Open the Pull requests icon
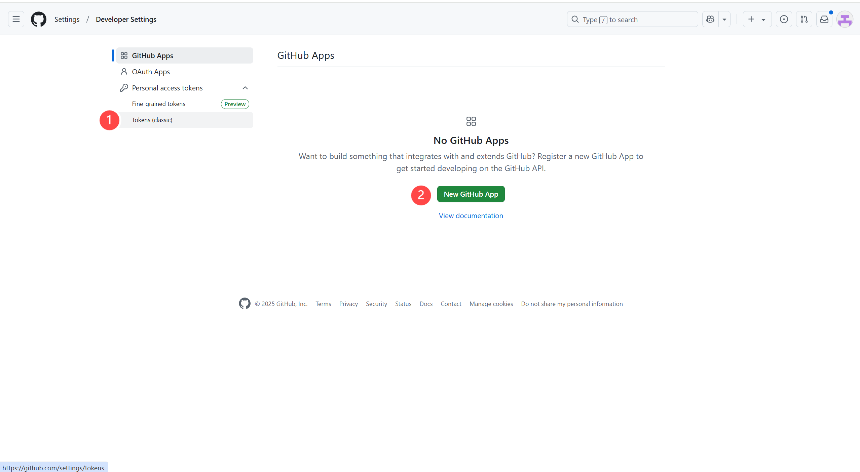The image size is (860, 472). pyautogui.click(x=804, y=19)
